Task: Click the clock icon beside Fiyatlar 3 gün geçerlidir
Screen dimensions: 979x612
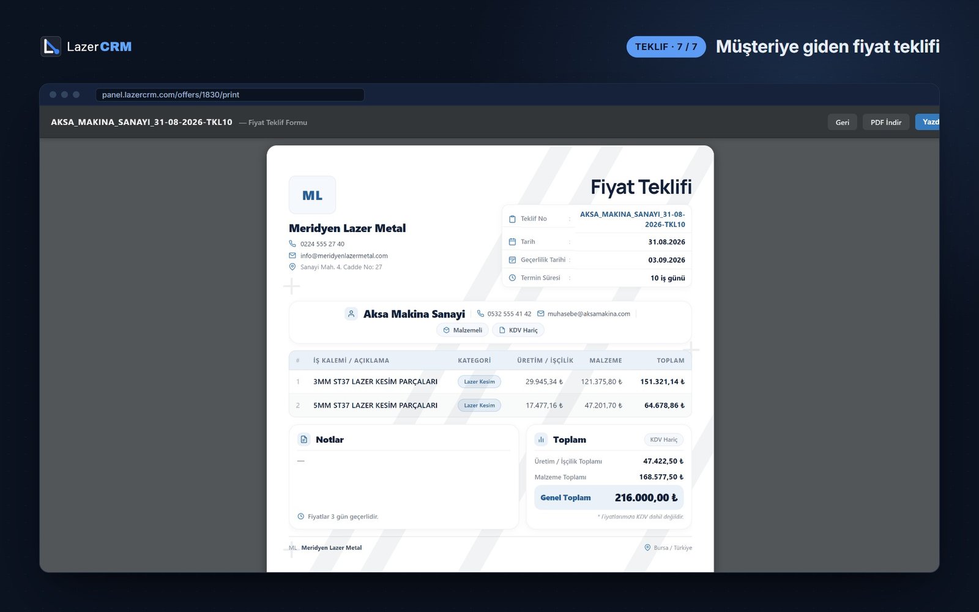Action: 300,517
